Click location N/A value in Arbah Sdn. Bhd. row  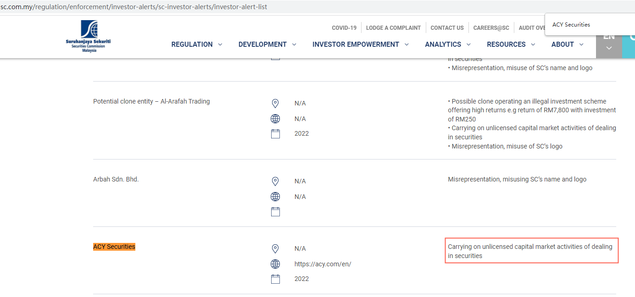pyautogui.click(x=300, y=181)
